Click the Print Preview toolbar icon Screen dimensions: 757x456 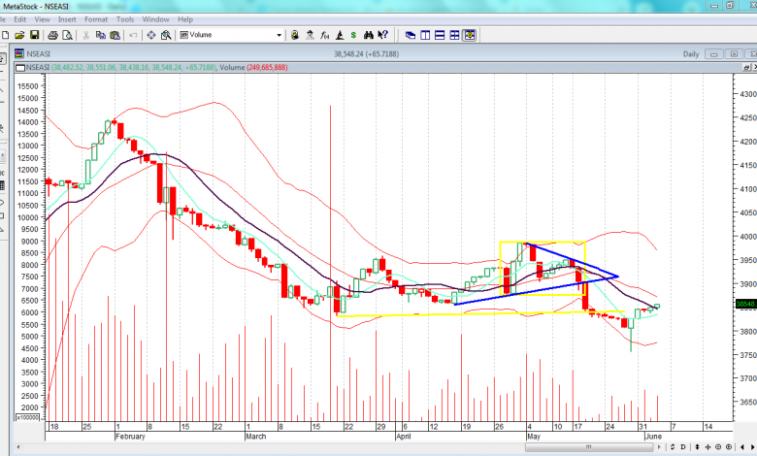[65, 35]
